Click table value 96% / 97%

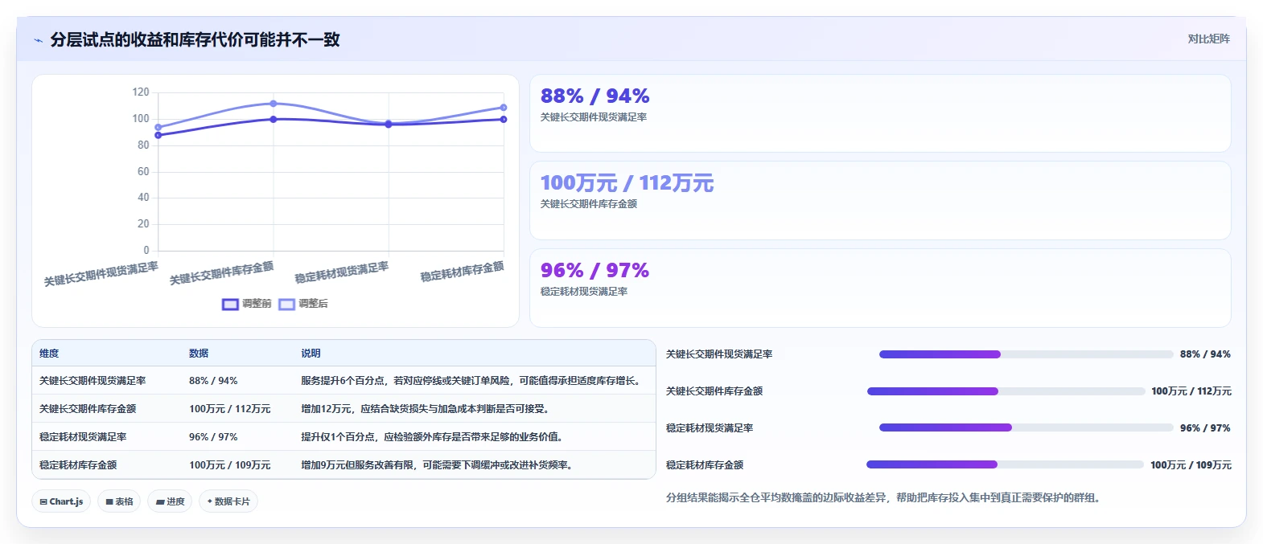click(x=213, y=437)
